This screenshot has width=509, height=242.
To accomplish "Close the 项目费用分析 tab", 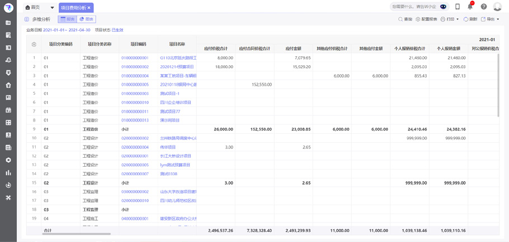I will [x=89, y=8].
